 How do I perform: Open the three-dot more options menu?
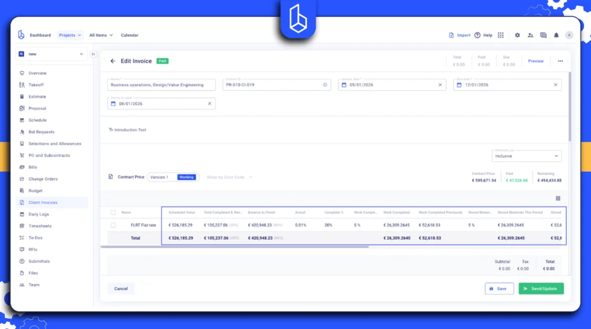point(560,61)
